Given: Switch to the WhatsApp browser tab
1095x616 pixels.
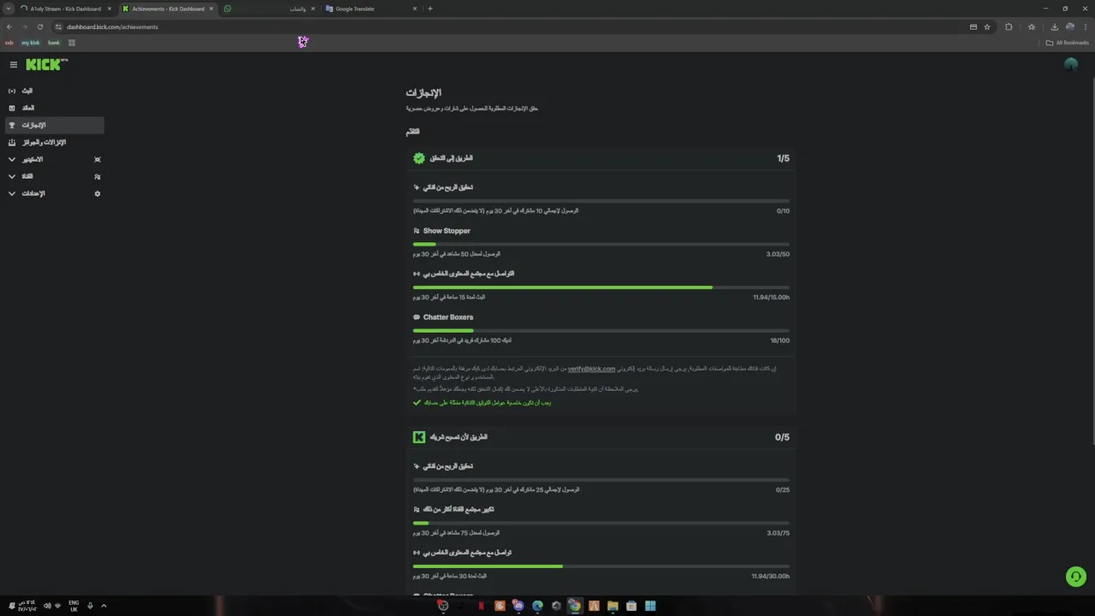Looking at the screenshot, I should 269,9.
